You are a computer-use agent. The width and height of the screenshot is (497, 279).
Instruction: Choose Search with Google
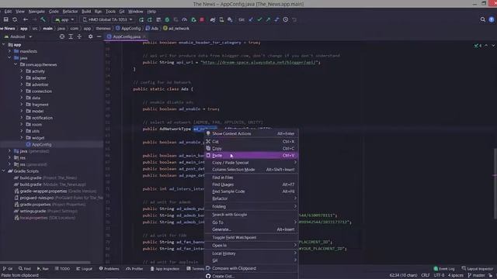pyautogui.click(x=251, y=215)
